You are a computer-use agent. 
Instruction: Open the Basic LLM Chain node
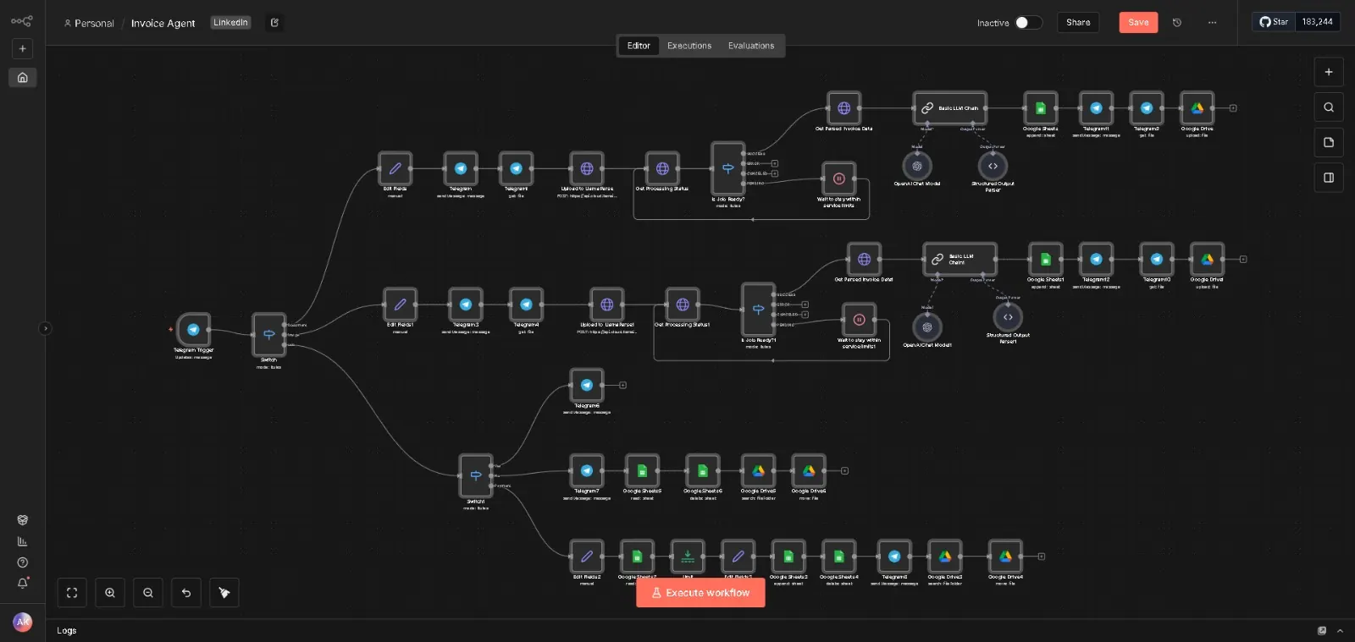tap(950, 108)
